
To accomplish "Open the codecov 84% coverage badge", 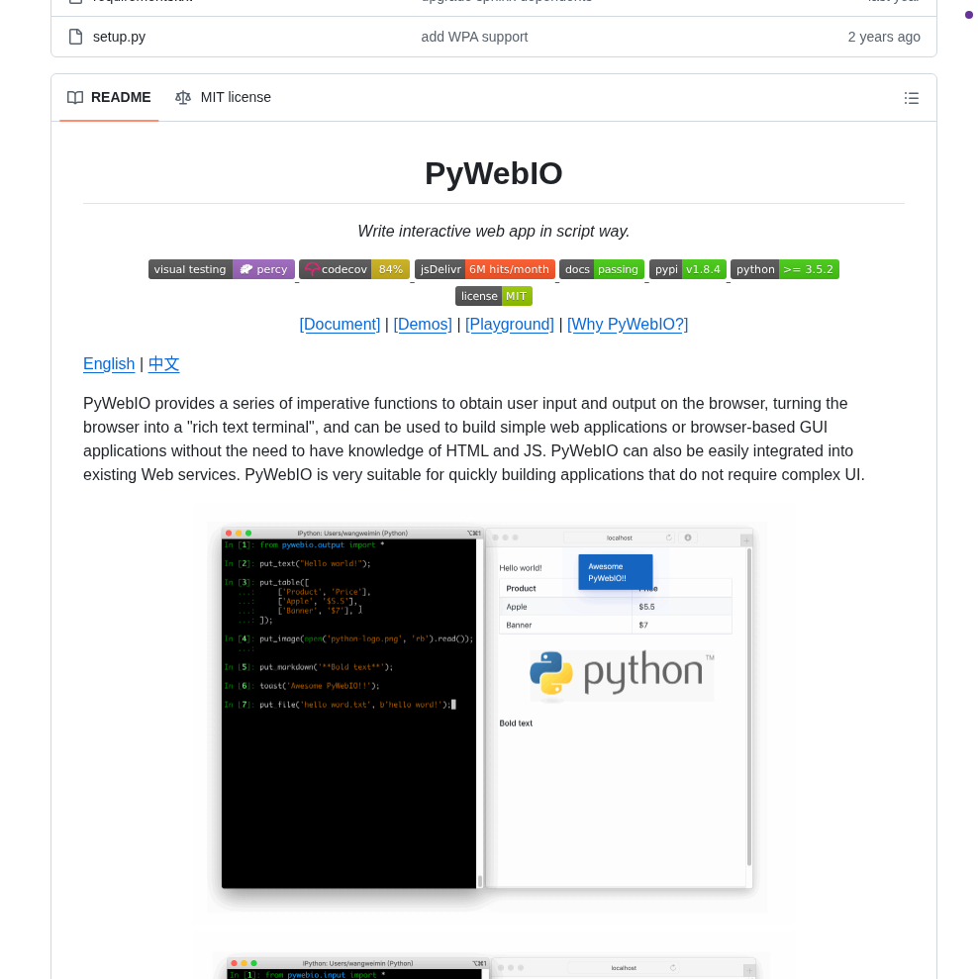I will [x=354, y=268].
